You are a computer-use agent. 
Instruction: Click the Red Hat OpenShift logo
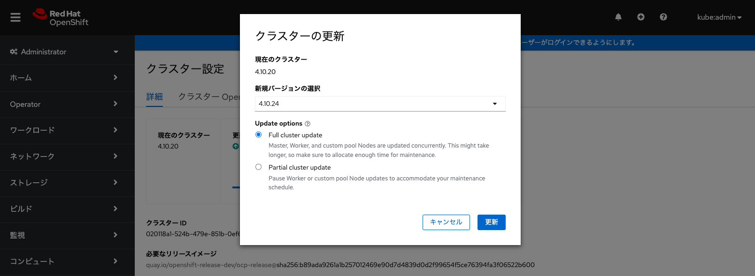click(x=61, y=17)
